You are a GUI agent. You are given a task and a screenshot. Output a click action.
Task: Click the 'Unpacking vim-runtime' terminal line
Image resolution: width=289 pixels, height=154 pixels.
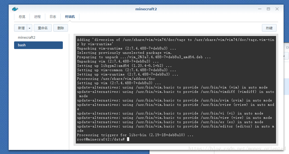pos(126,48)
